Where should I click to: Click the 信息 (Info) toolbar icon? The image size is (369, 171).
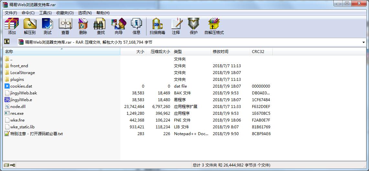(136, 24)
